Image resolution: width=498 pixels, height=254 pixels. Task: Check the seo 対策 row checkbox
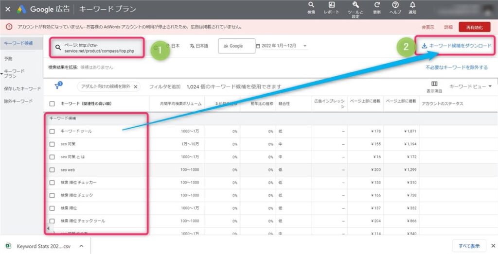53,144
